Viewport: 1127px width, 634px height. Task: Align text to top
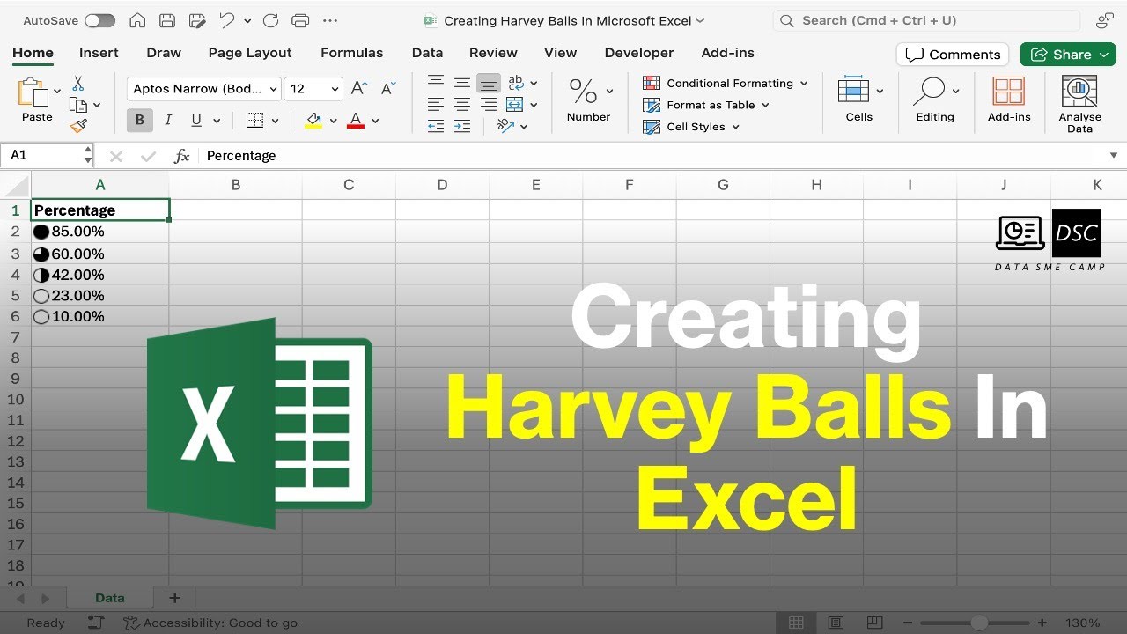click(435, 83)
